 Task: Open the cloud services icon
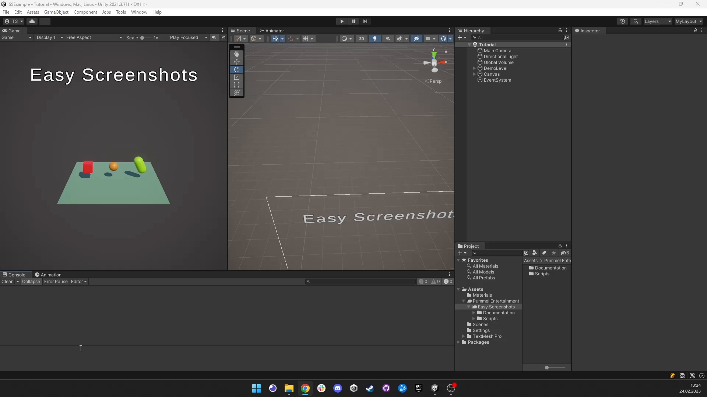(x=32, y=21)
